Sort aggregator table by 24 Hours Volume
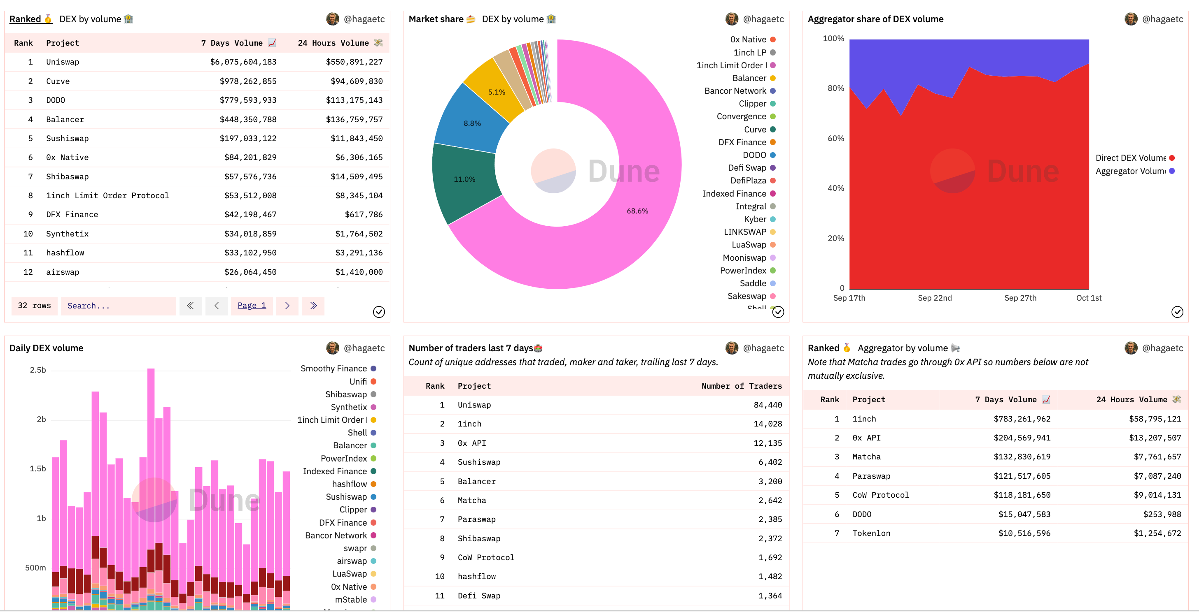Viewport: 1199px width, 612px height. [x=1138, y=399]
